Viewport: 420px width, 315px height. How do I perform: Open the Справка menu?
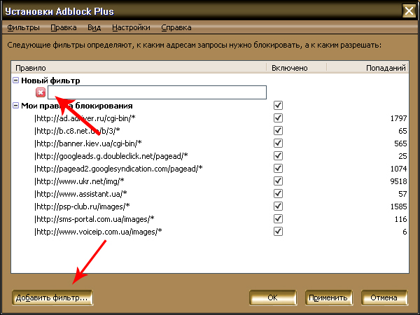coord(176,27)
